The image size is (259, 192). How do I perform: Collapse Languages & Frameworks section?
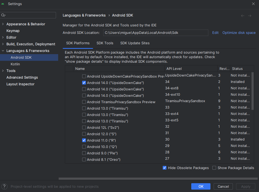click(x=3, y=51)
